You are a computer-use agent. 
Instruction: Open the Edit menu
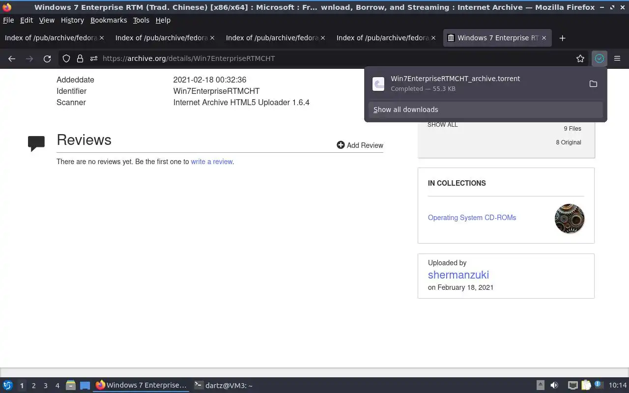coord(27,20)
